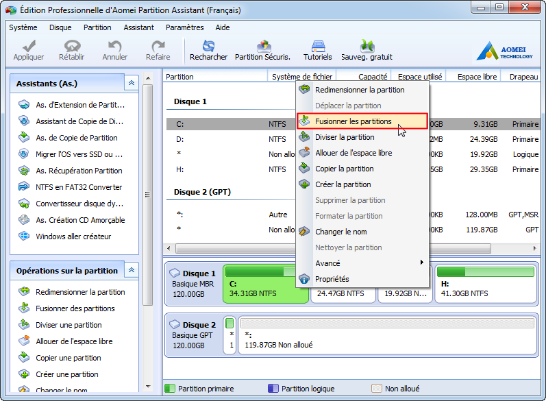The width and height of the screenshot is (546, 401).
Task: Sort by the Partition column header
Action: coord(215,77)
